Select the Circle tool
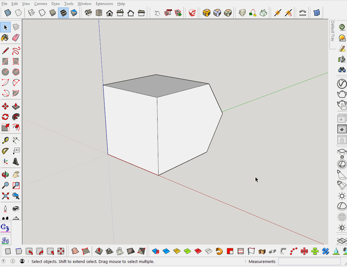The image size is (347, 267). click(5, 72)
